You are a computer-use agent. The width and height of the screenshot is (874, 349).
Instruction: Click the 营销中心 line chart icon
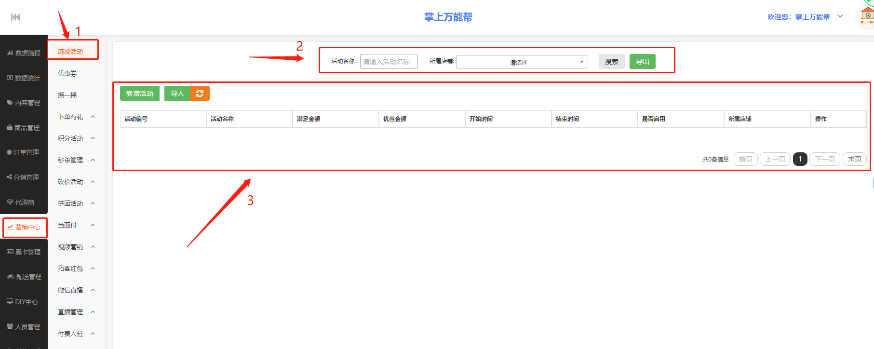click(10, 227)
